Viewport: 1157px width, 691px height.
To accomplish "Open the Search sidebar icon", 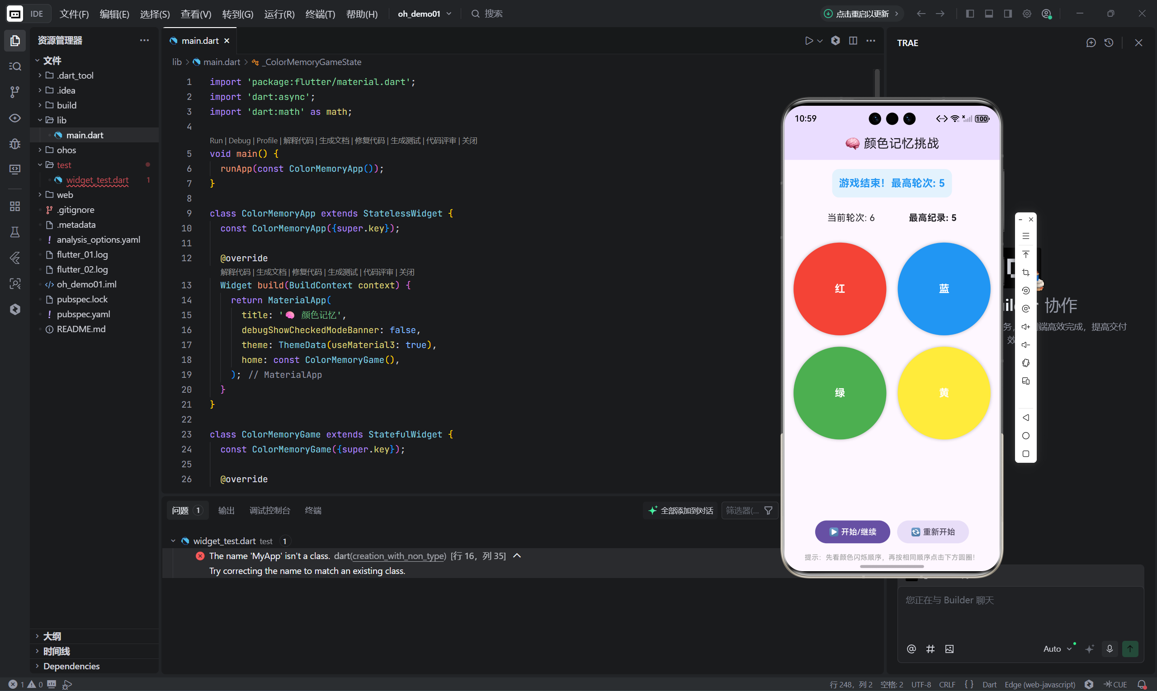I will [15, 66].
